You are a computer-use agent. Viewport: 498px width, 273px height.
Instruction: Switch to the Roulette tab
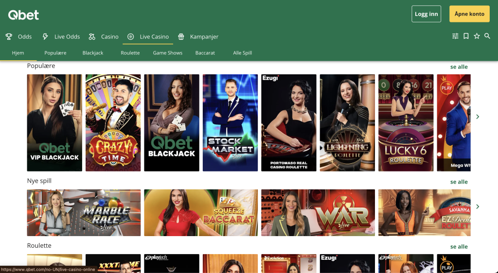click(x=130, y=53)
